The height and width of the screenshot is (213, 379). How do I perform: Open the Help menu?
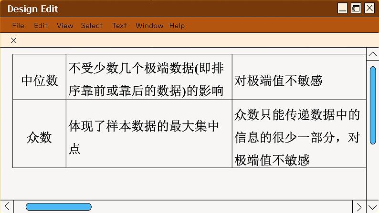click(x=177, y=25)
